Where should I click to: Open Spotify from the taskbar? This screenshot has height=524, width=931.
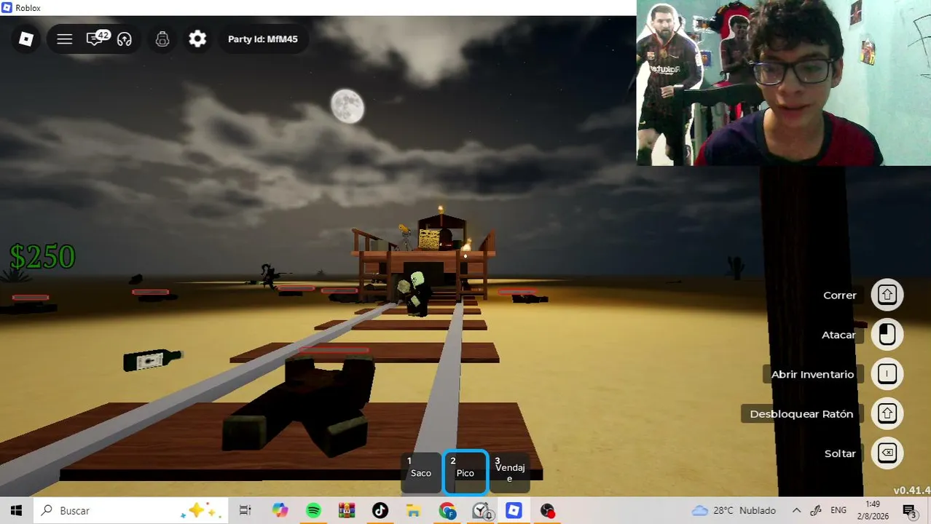pyautogui.click(x=313, y=511)
